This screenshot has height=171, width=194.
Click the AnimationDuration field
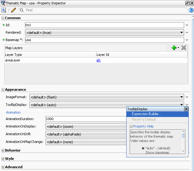pyautogui.click(x=86, y=119)
